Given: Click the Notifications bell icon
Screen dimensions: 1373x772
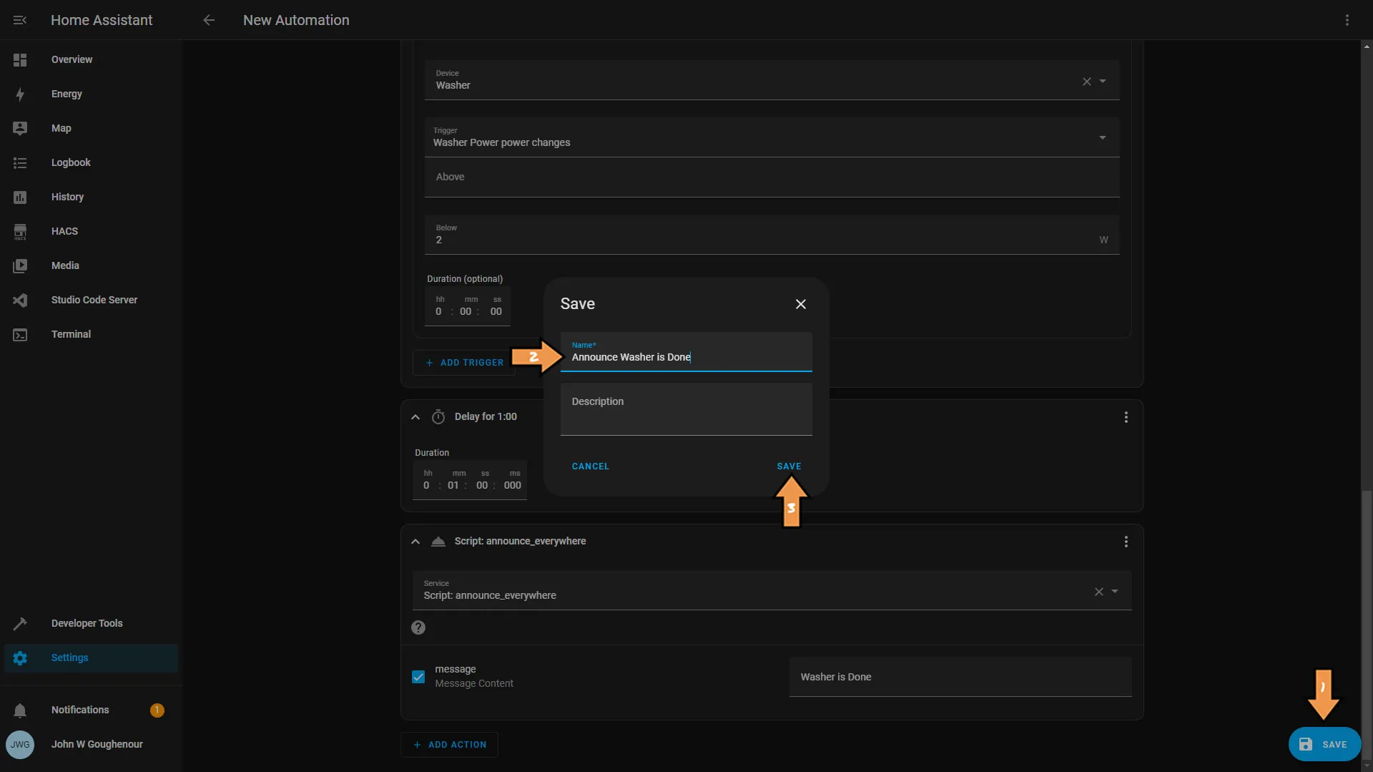Looking at the screenshot, I should click(x=20, y=710).
